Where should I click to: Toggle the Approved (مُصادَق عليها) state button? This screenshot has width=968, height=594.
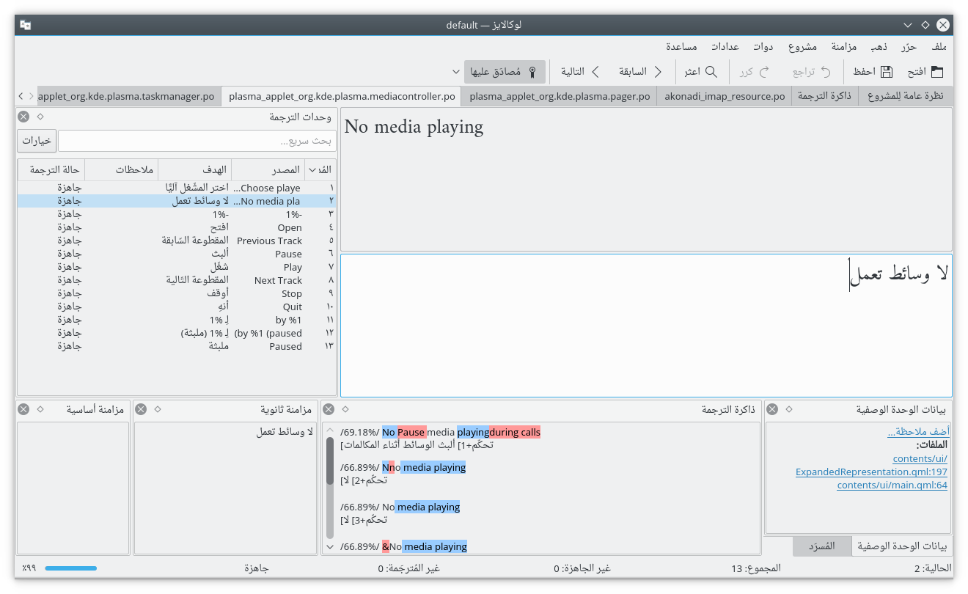(x=505, y=72)
